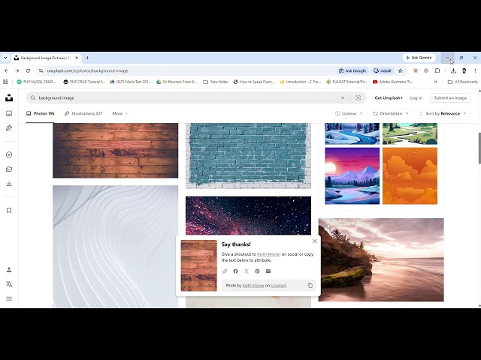Open the wooden planks photo
The width and height of the screenshot is (481, 360).
pyautogui.click(x=115, y=150)
